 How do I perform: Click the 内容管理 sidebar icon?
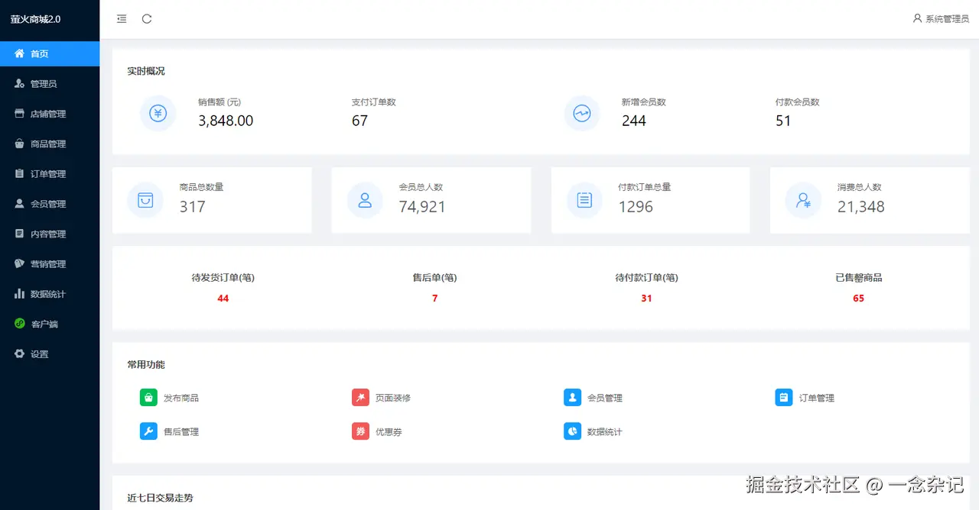[x=20, y=234]
